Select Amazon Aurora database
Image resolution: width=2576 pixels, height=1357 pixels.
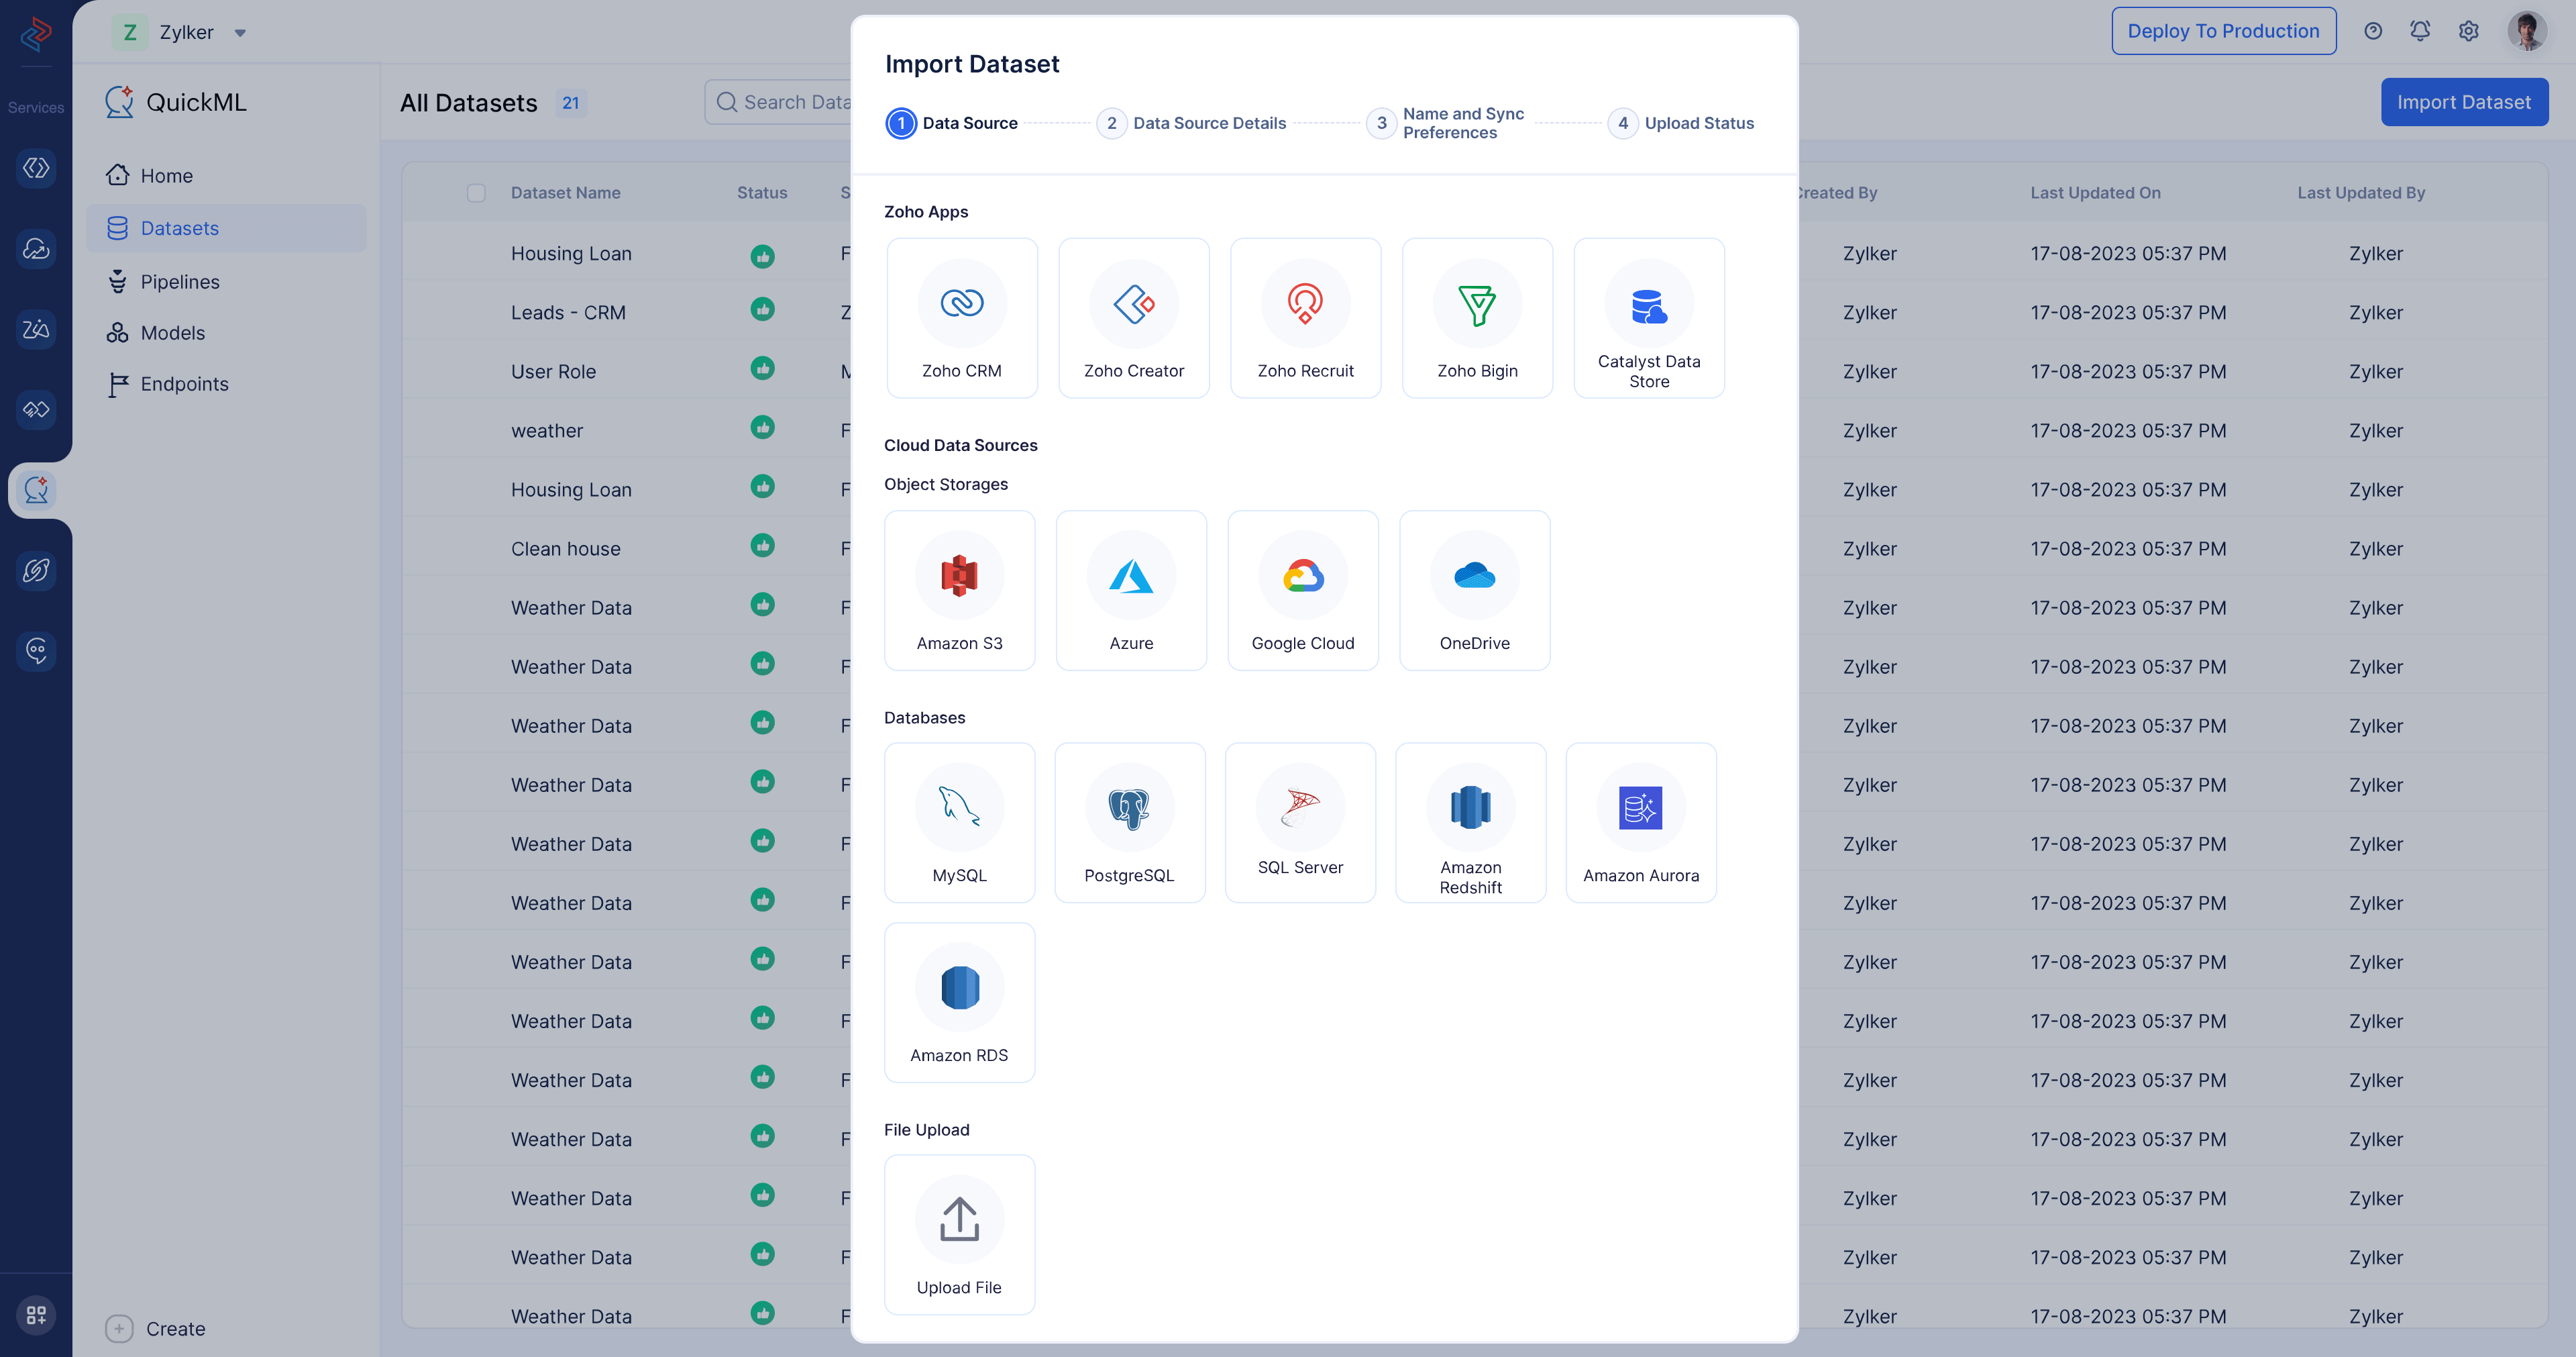click(1641, 823)
